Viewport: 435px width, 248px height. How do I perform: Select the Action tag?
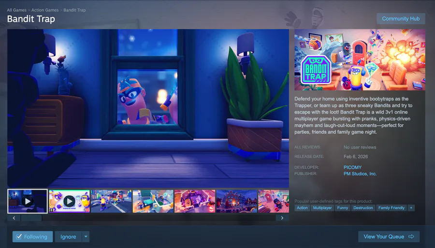click(x=302, y=208)
